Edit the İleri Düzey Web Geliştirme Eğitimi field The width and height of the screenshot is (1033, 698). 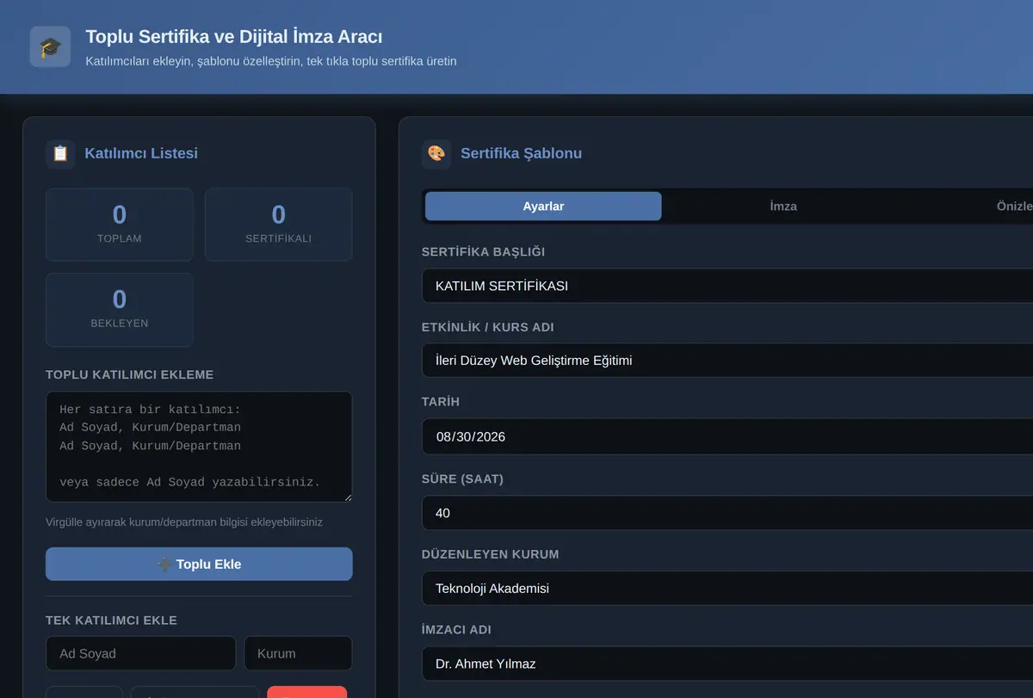click(x=727, y=361)
